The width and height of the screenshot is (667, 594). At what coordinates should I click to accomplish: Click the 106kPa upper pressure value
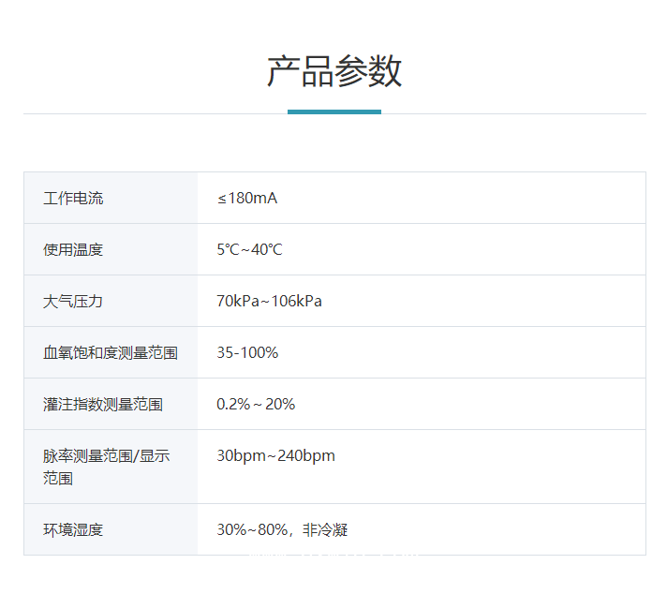pyautogui.click(x=297, y=302)
